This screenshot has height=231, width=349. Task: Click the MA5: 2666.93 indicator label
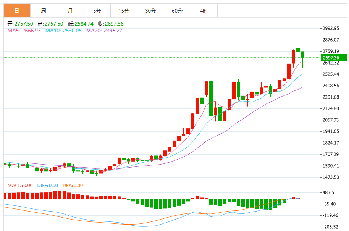(x=24, y=31)
